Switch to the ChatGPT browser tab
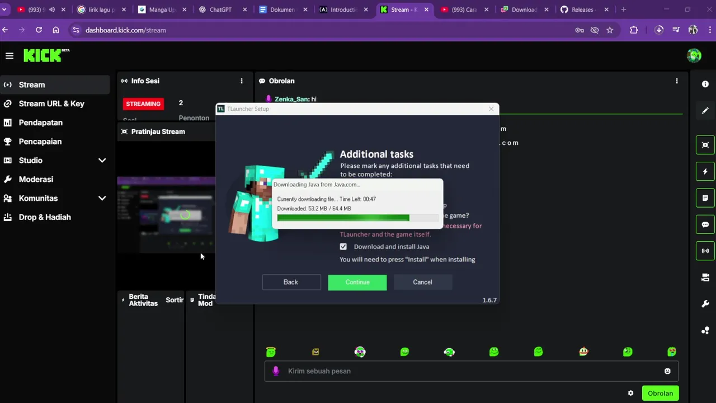Viewport: 716px width, 403px height. [222, 10]
